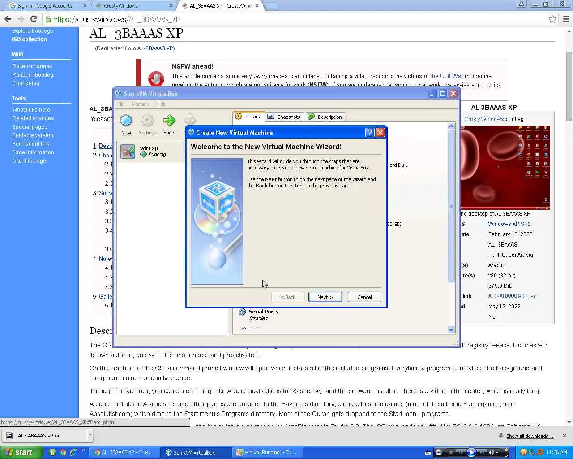This screenshot has height=459, width=573.
Task: Click the taskbar media player mute speaker icon
Action: [x=492, y=452]
